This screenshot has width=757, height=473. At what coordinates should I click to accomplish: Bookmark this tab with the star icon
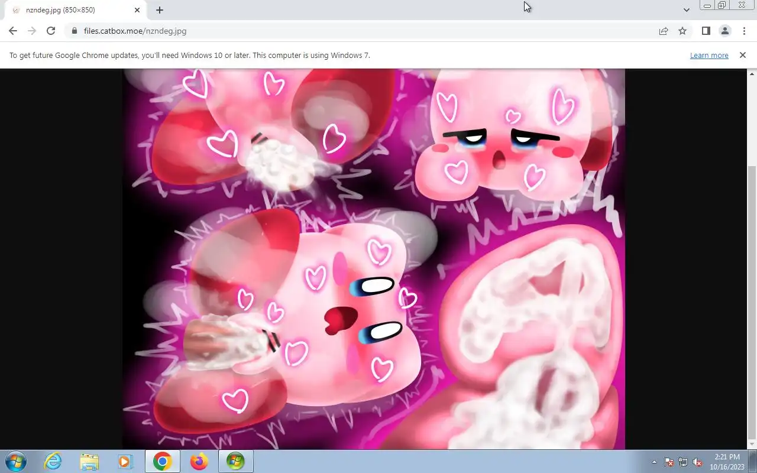coord(682,31)
